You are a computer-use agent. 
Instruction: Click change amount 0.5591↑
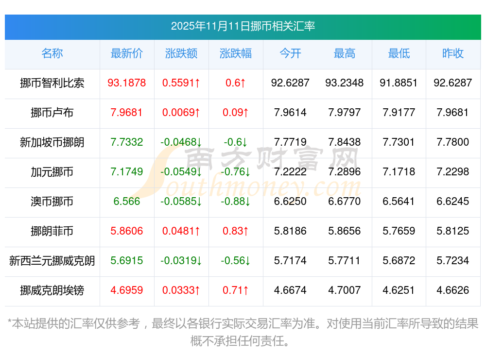pos(181,83)
